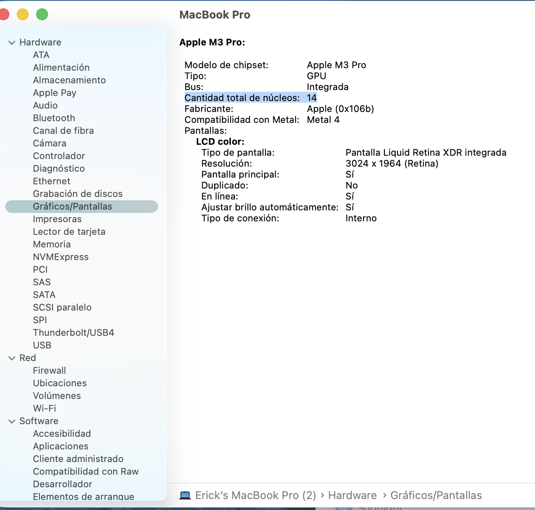Image resolution: width=535 pixels, height=510 pixels.
Task: Open Memoria in the sidebar
Action: click(x=52, y=244)
